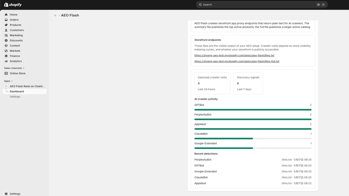349x196 pixels.
Task: Open the llms-full.txt endpoint link
Action: pyautogui.click(x=237, y=61)
